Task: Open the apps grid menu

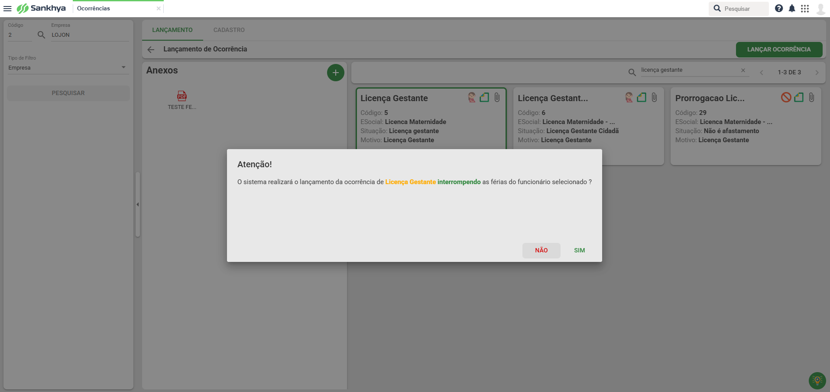Action: 805,8
